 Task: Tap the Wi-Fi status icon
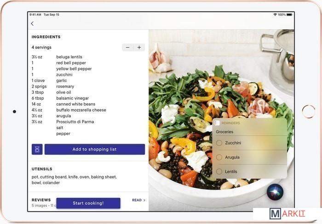coord(275,15)
